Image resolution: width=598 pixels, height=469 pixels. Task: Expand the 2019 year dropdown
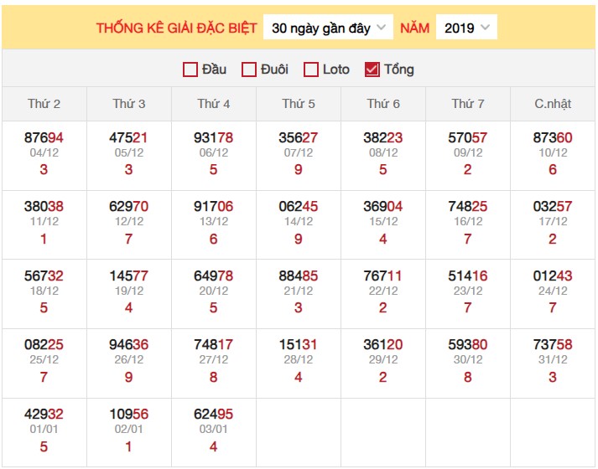click(x=466, y=28)
